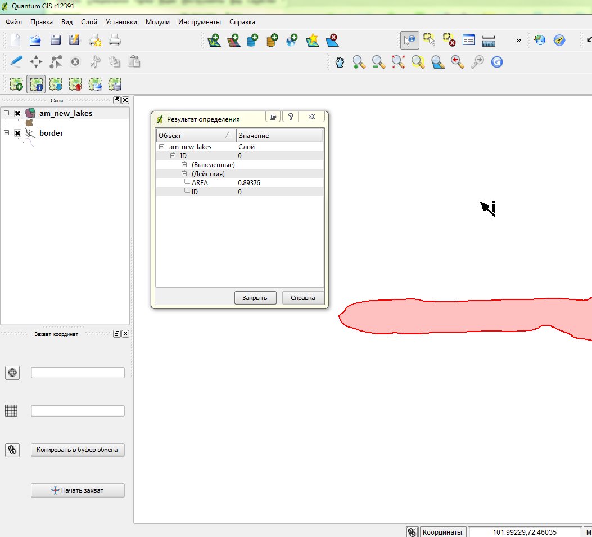Screen dimensions: 592x537
Task: Zoom to full extent of map
Action: [x=399, y=62]
